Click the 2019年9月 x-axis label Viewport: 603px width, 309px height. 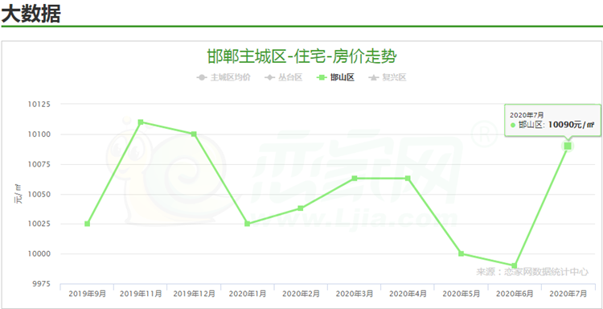click(88, 294)
